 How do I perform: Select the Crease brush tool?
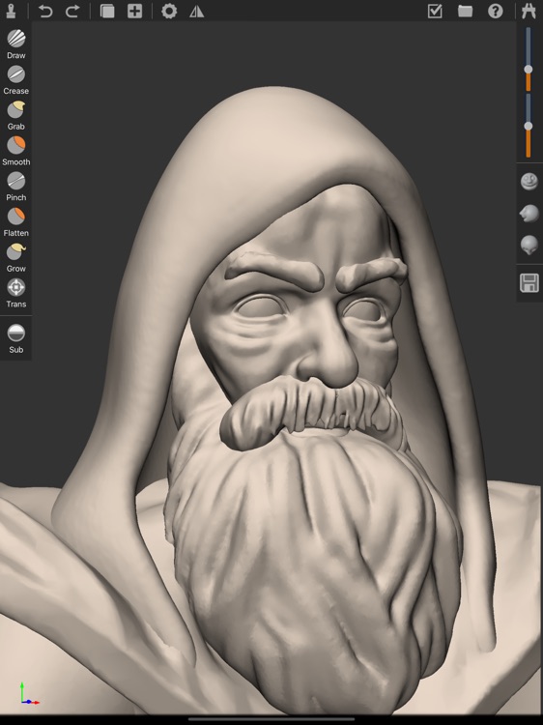pos(15,79)
